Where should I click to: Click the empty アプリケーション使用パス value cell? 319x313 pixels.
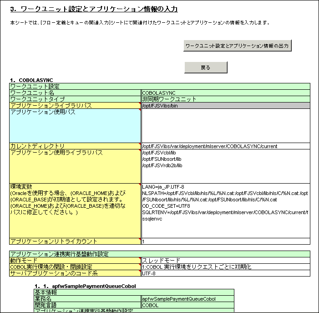226,126
